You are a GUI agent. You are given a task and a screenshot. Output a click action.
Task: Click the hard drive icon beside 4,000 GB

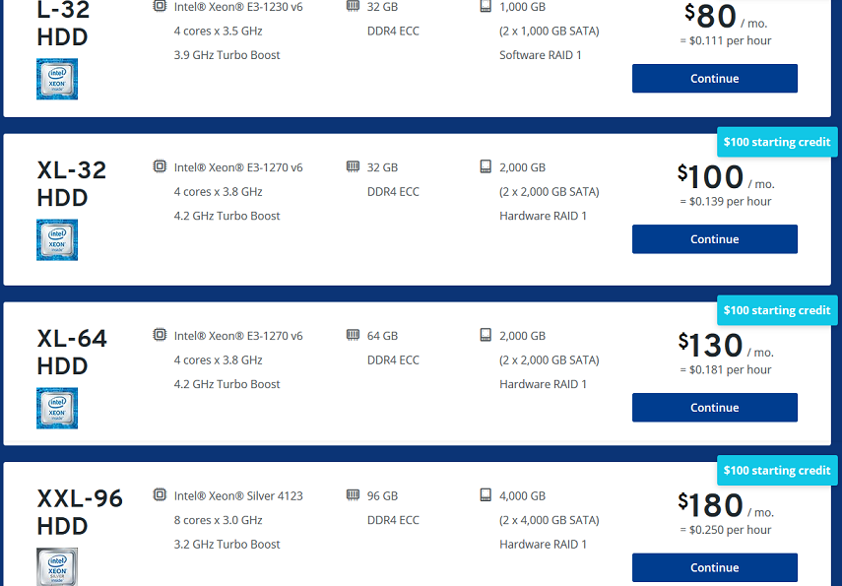click(x=486, y=494)
